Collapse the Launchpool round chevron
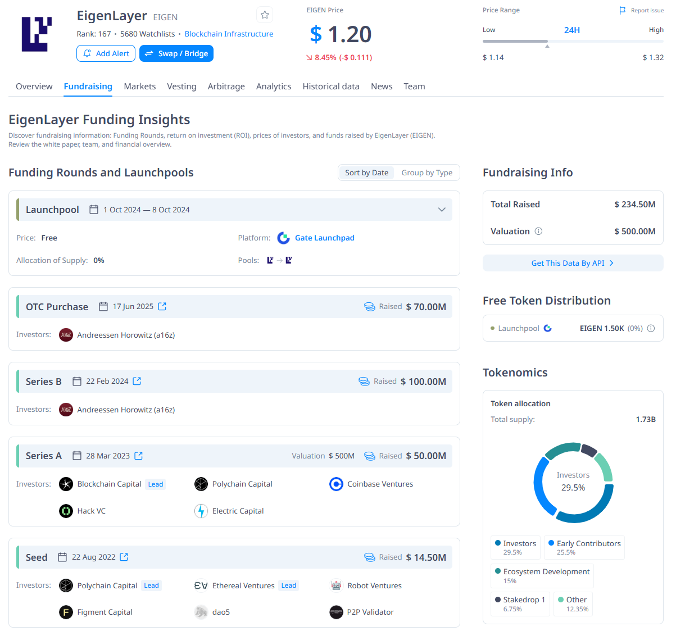This screenshot has height=631, width=676. (442, 210)
